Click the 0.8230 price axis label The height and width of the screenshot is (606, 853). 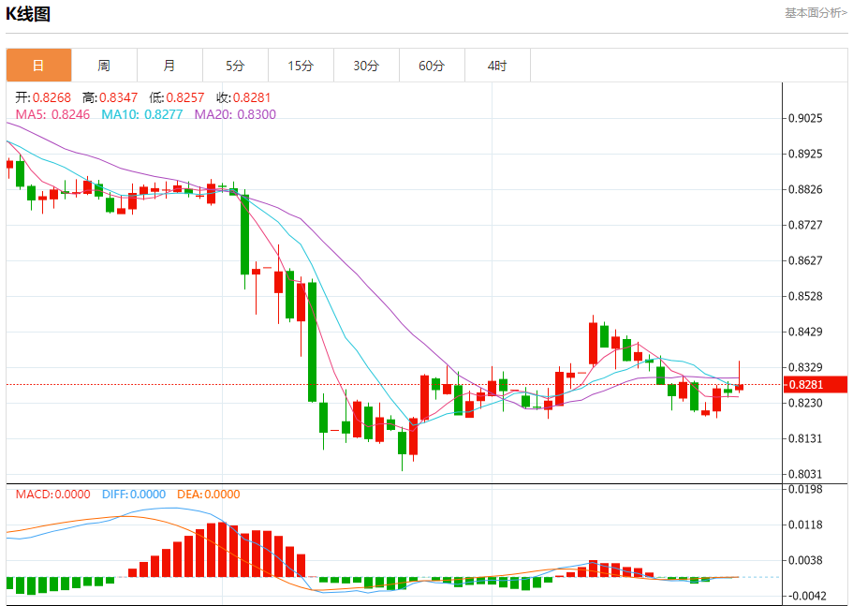805,403
